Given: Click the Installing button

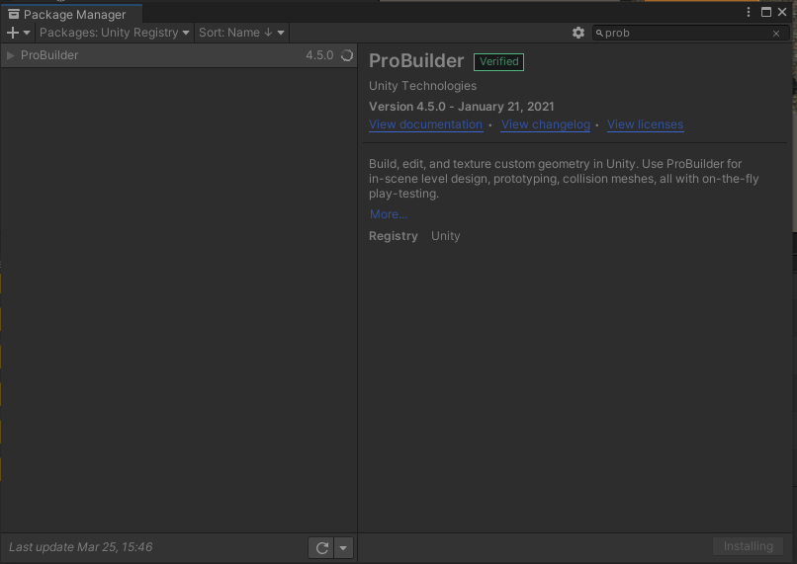Looking at the screenshot, I should 749,546.
